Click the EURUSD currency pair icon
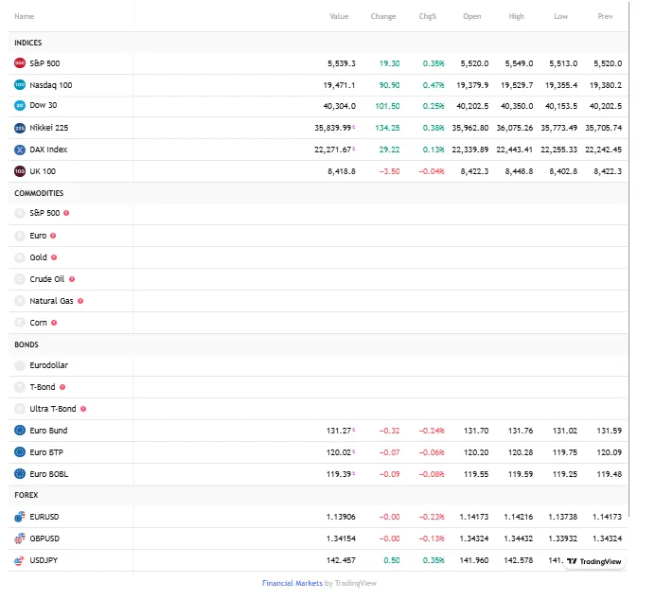655x600 pixels. [x=20, y=517]
